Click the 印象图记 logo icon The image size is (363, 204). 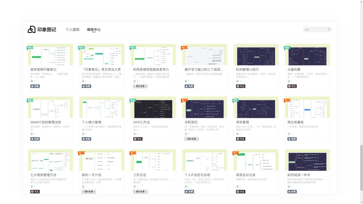[32, 30]
